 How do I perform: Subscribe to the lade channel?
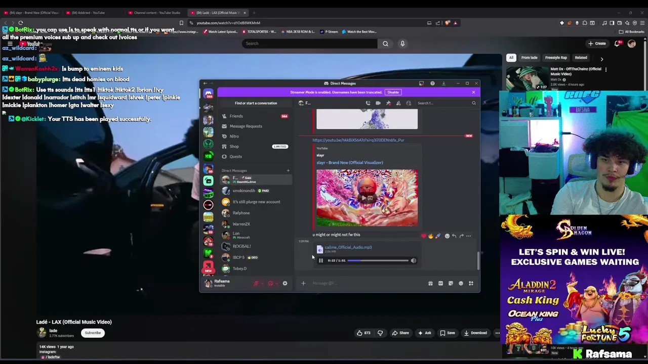(93, 333)
